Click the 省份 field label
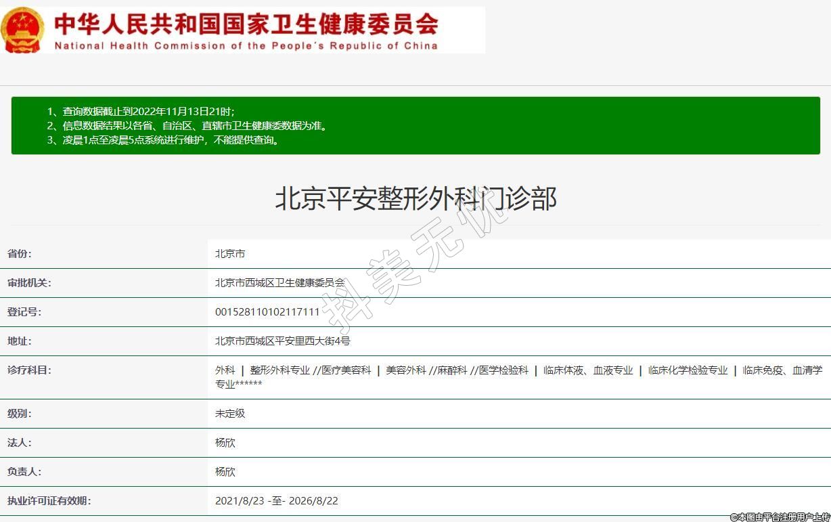The image size is (831, 522). pyautogui.click(x=20, y=254)
